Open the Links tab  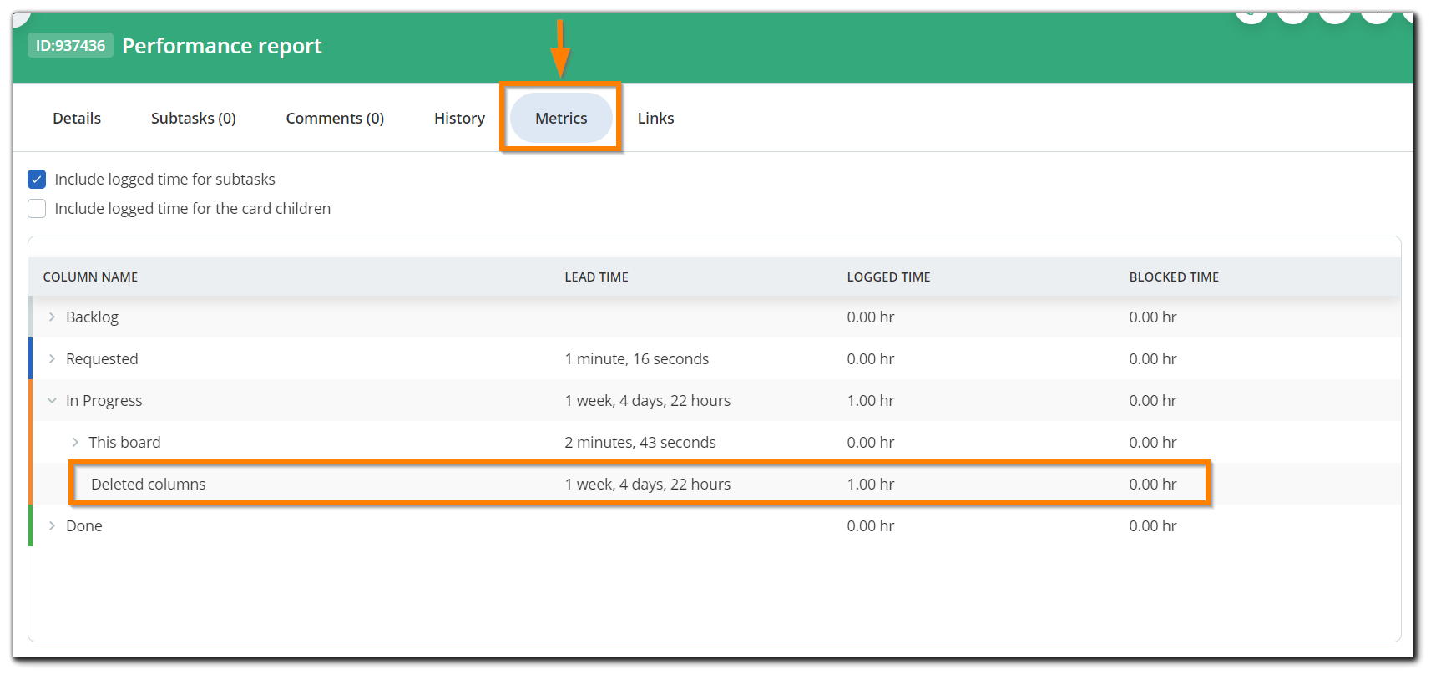(x=655, y=119)
